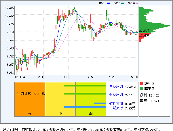Click the green 套牢盘 legend square
This screenshot has width=173, height=131.
pos(142,89)
